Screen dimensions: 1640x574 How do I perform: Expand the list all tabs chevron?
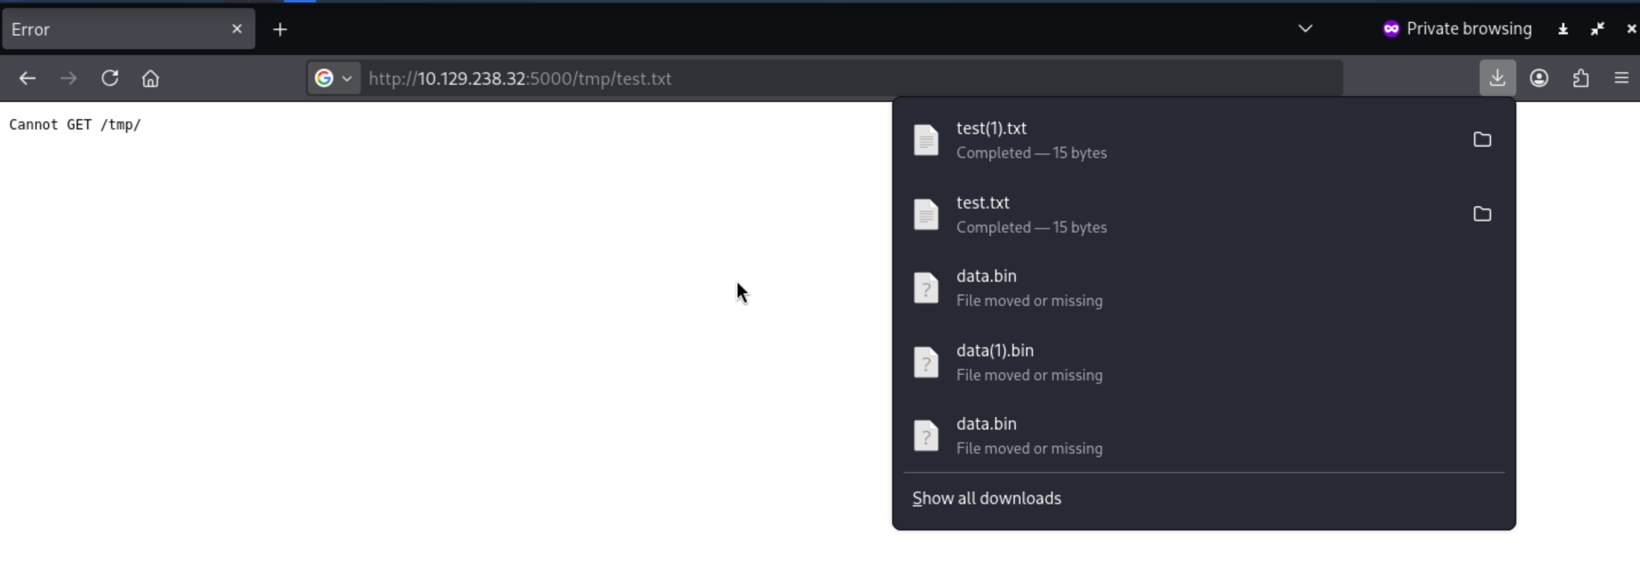[x=1304, y=29]
